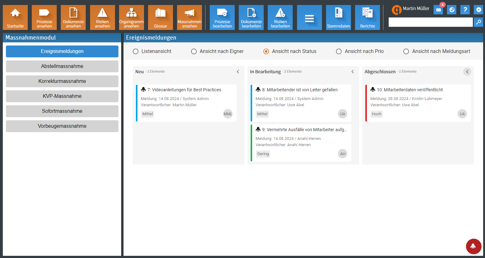Open Korrekturmassnahme section
The width and height of the screenshot is (485, 258).
(62, 81)
